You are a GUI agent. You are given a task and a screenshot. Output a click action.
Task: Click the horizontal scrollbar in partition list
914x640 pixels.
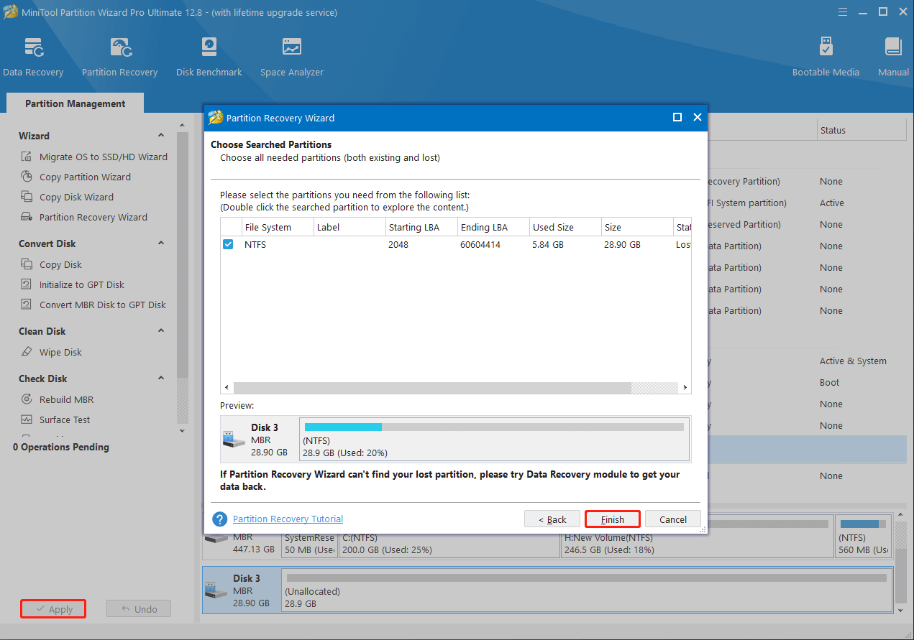coord(431,388)
